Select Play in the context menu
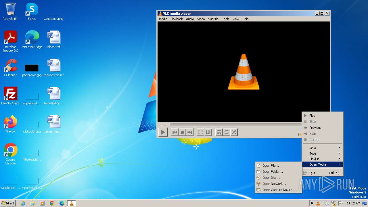Viewport: 368px width, 207px height. point(322,116)
